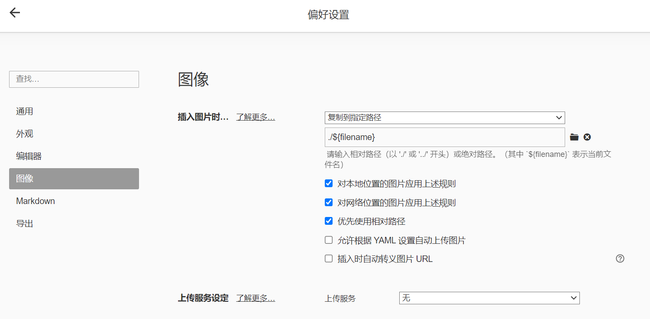Image resolution: width=650 pixels, height=319 pixels.
Task: Click the help question mark icon
Action: tap(620, 258)
